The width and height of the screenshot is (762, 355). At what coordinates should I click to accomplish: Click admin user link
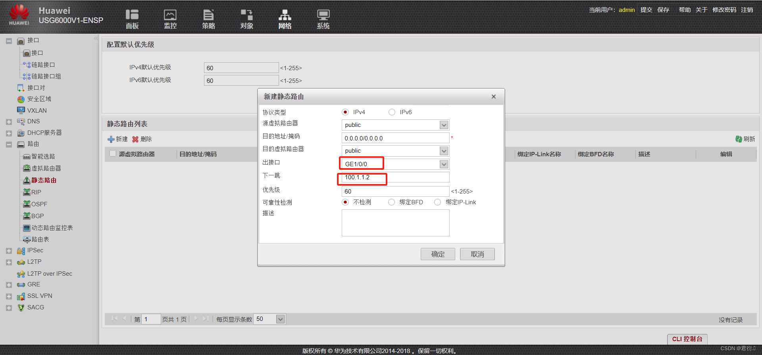point(627,10)
